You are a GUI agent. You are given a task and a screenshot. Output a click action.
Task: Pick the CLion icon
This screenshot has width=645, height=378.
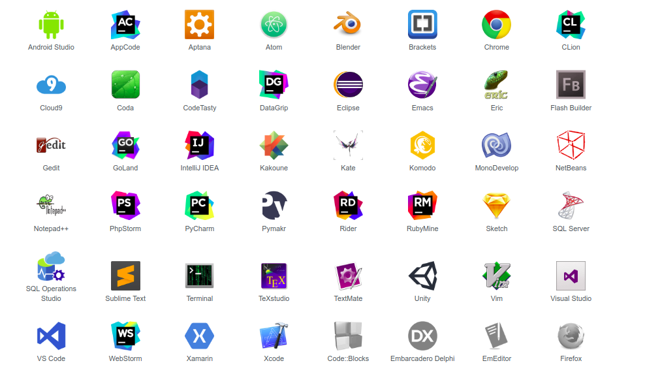571,25
